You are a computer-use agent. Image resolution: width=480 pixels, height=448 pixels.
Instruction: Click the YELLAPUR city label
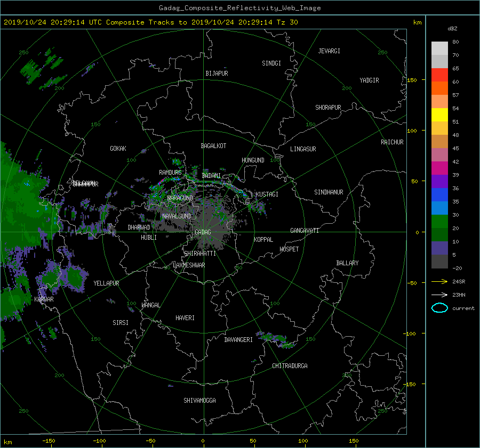point(106,283)
